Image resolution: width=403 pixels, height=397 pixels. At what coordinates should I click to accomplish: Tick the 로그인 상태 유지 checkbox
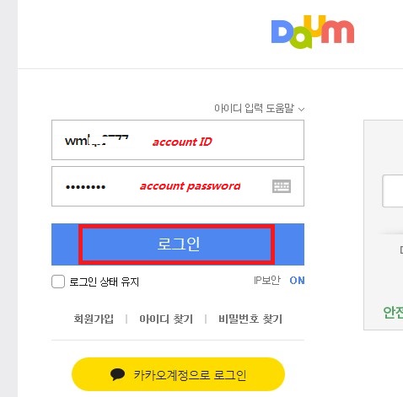[x=58, y=282]
